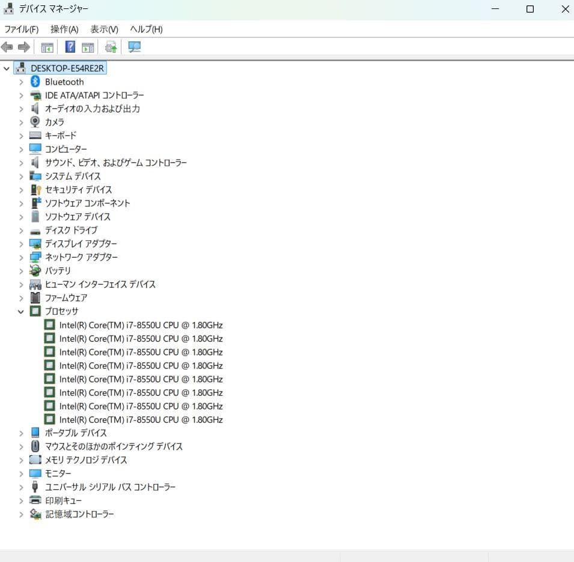Collapse the プロセッサ category

pyautogui.click(x=22, y=311)
